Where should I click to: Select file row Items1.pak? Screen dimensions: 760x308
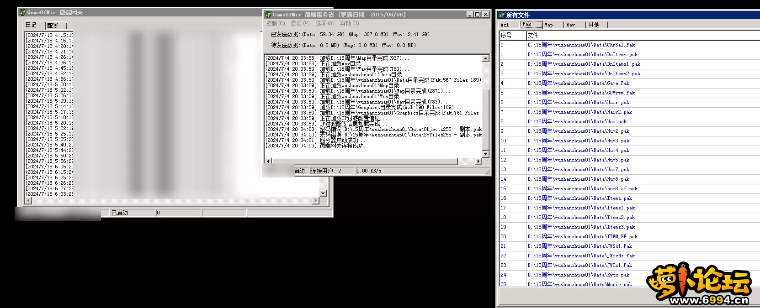(x=629, y=208)
